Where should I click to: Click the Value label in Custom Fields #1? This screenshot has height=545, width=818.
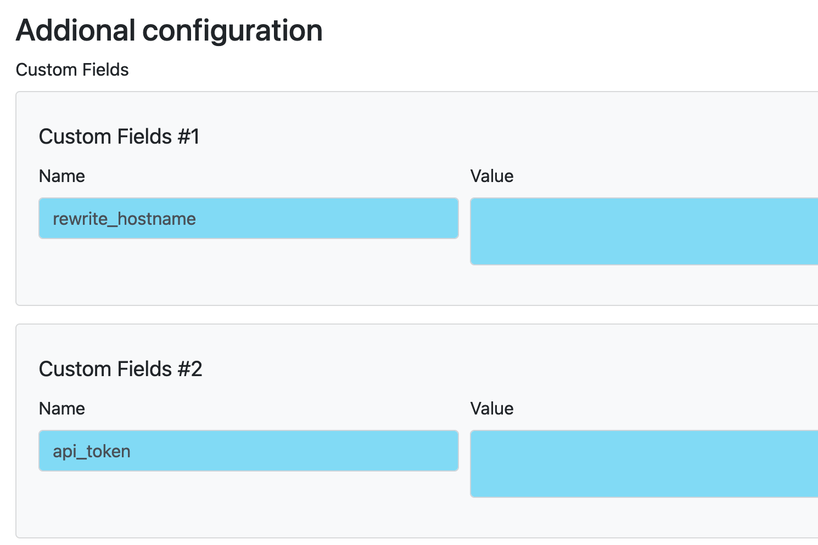pos(492,176)
